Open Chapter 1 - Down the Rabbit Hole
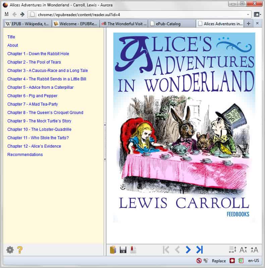This screenshot has width=265, height=268. click(38, 54)
